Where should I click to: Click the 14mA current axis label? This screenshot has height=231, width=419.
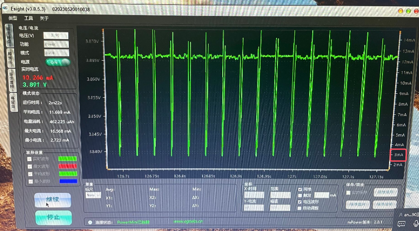(409, 40)
